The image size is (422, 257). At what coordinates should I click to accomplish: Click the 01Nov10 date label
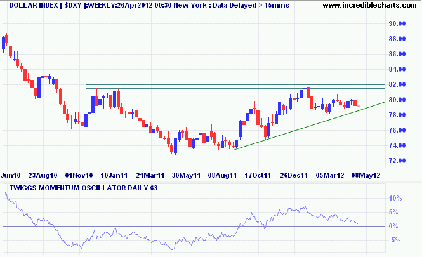tap(79, 176)
